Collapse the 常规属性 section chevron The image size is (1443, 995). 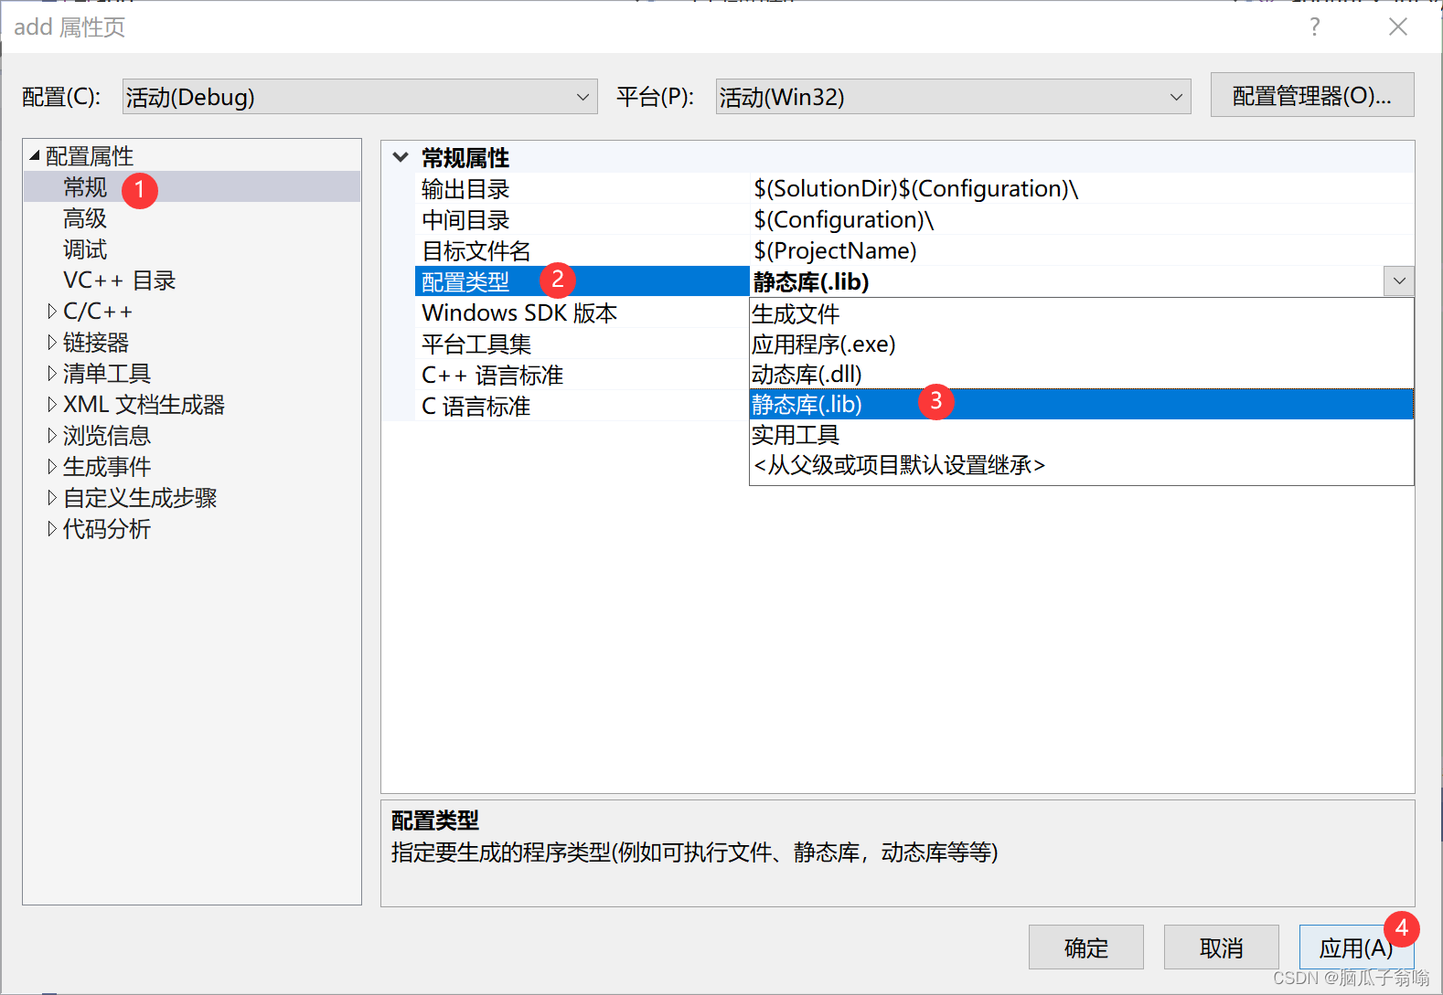click(x=401, y=157)
